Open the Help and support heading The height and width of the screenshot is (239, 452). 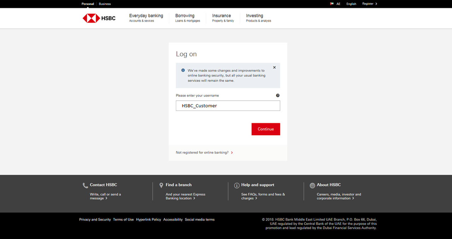pos(258,185)
